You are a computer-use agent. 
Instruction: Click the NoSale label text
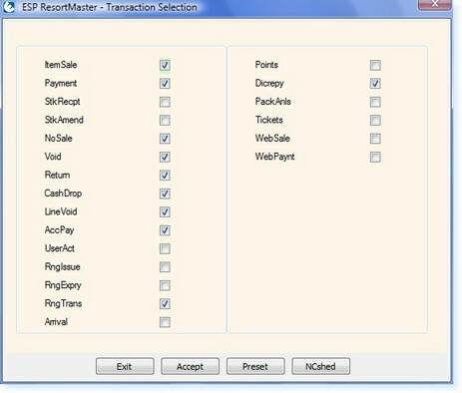[58, 138]
